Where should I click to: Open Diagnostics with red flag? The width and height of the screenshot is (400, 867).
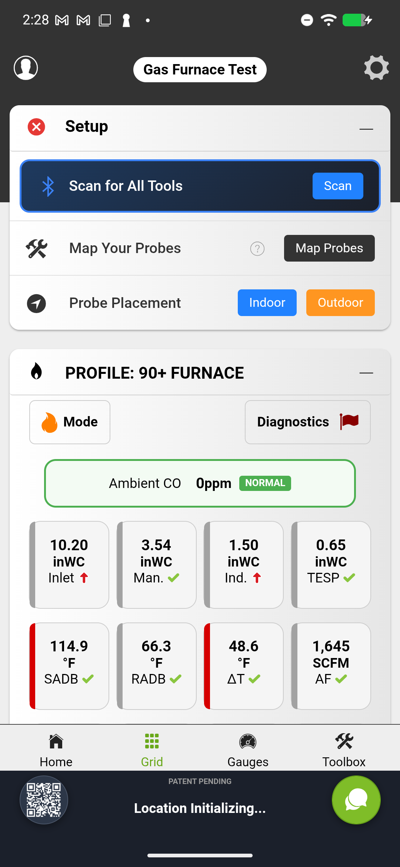pyautogui.click(x=307, y=422)
